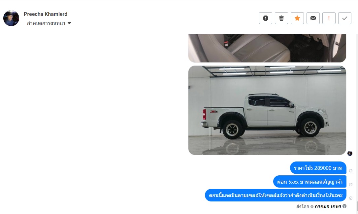
Task: Open the กำหนดการสนทนา dropdown
Action: tap(49, 23)
